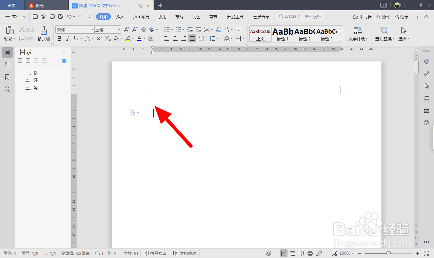The height and width of the screenshot is (258, 434).
Task: Click the smart TOC blue icon in outline pane
Action: pyautogui.click(x=64, y=61)
